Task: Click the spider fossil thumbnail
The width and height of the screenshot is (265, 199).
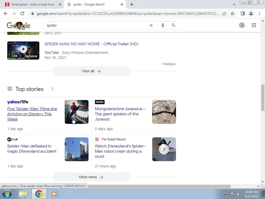Action: click(x=164, y=112)
